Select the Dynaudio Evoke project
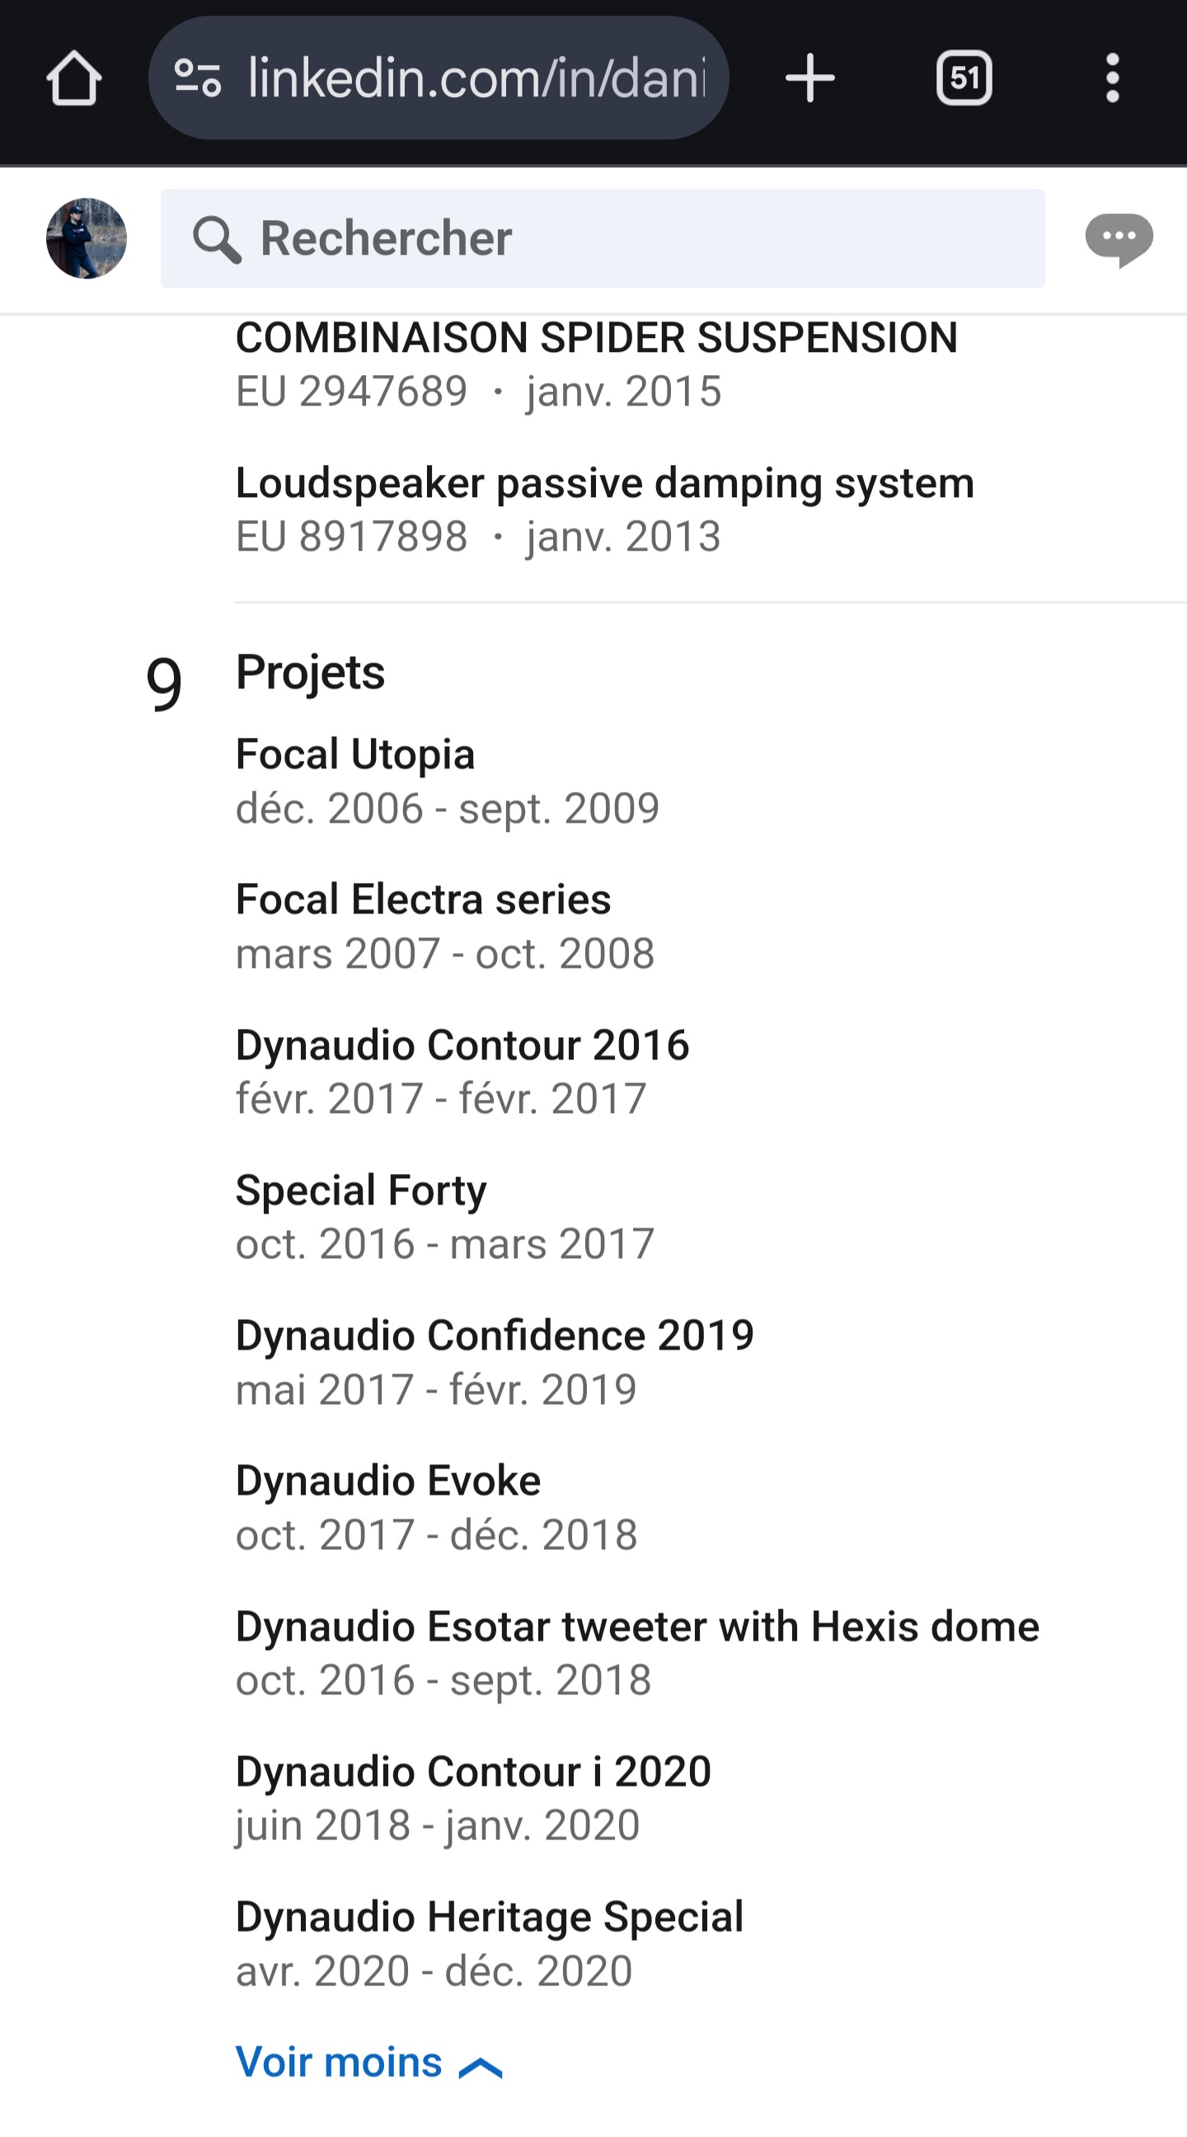Viewport: 1187px width, 2137px height. tap(388, 1481)
